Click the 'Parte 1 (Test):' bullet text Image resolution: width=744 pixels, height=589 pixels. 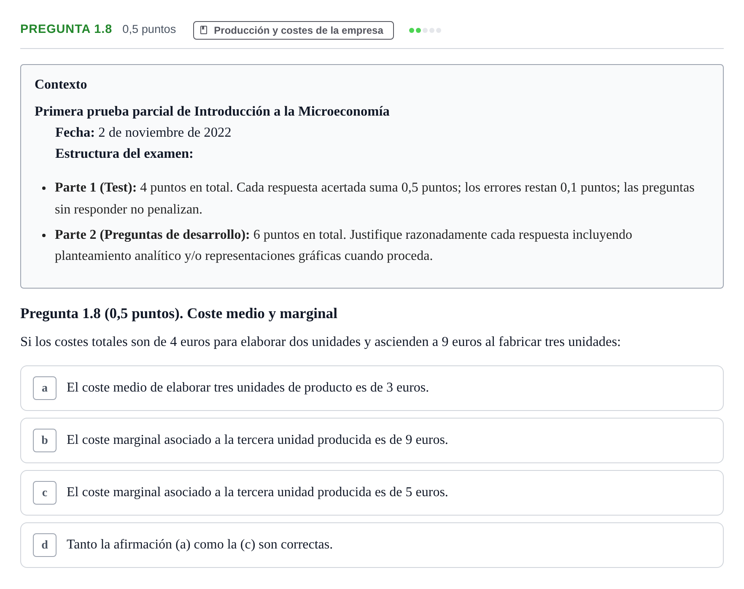[96, 187]
